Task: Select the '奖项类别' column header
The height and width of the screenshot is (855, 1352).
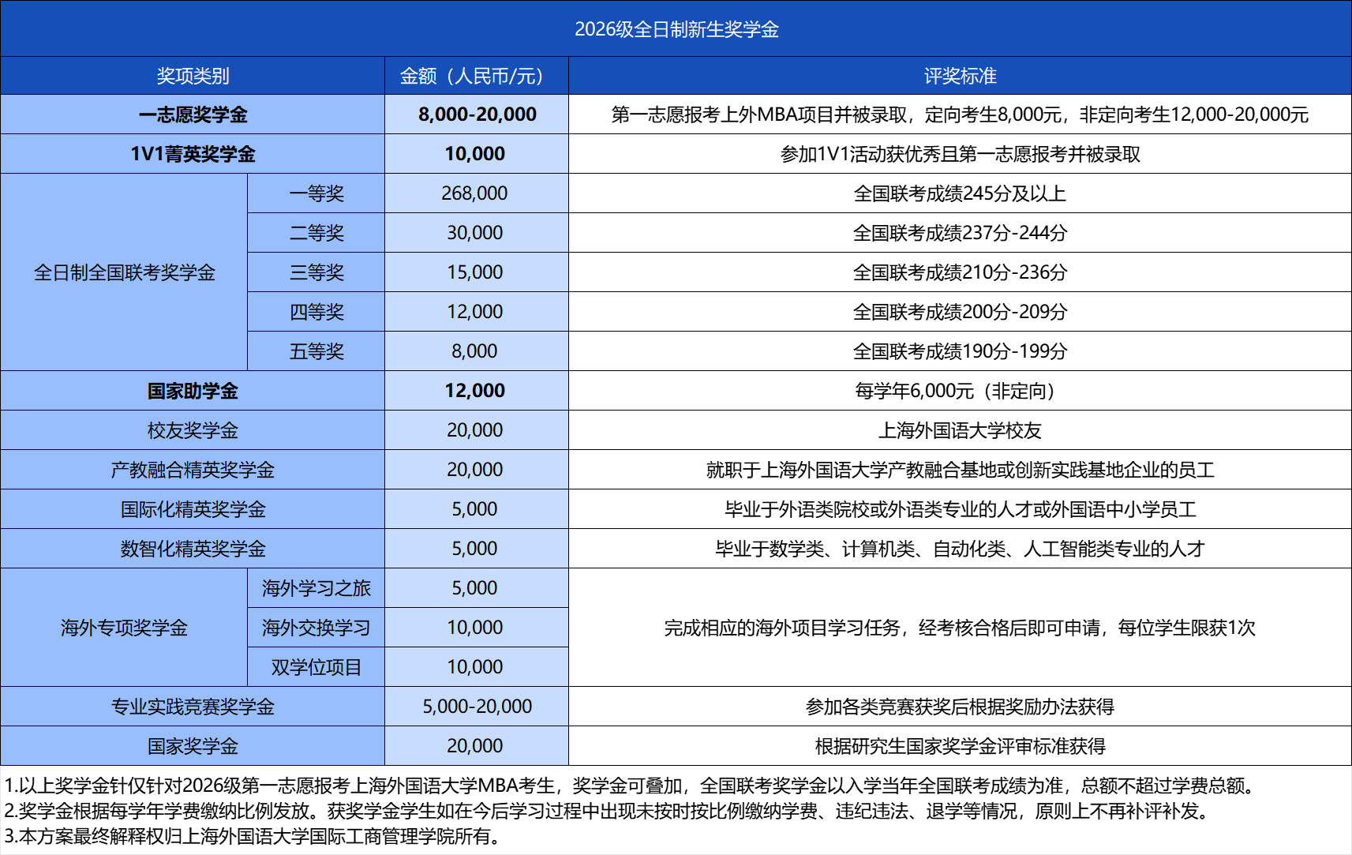Action: click(193, 76)
